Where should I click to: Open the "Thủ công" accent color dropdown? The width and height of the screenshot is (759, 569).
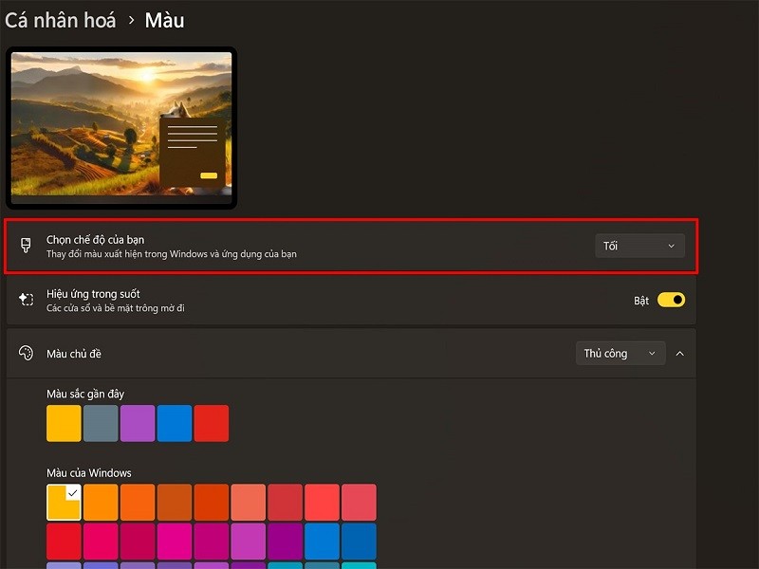tap(620, 353)
